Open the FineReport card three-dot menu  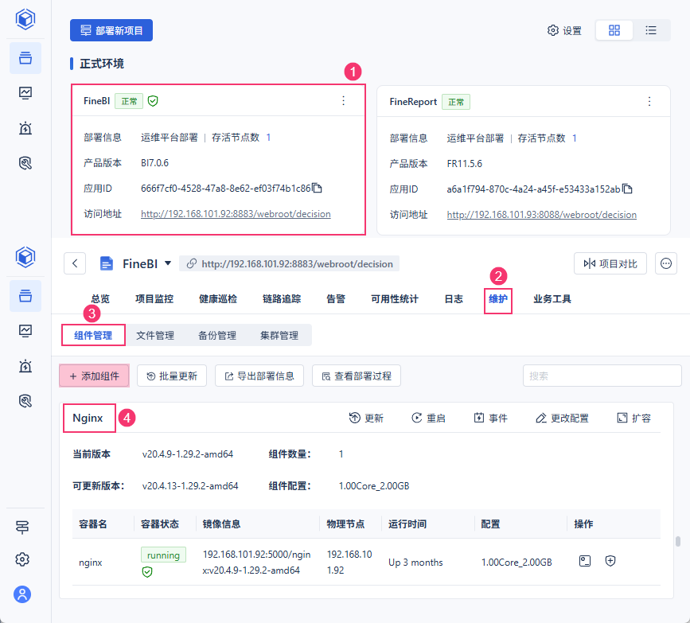point(649,102)
